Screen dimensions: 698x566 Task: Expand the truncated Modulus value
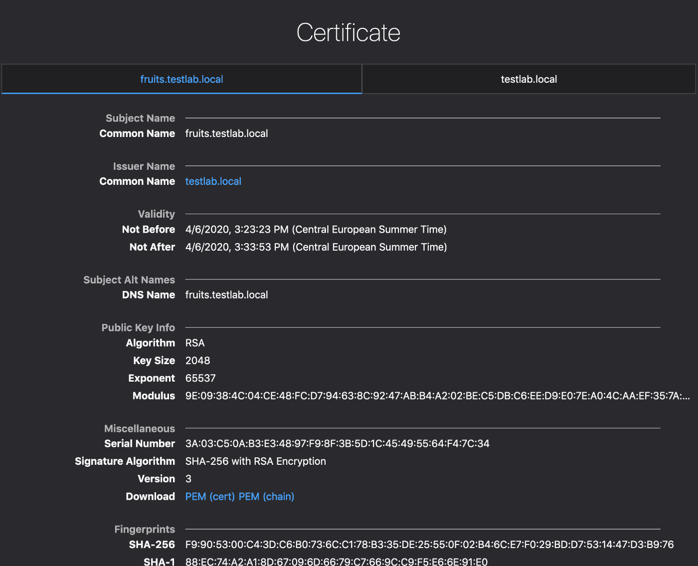[437, 396]
